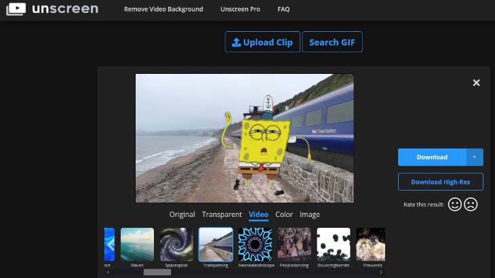This screenshot has height=278, width=495.
Task: Click the Unscreen logo icon
Action: (16, 9)
